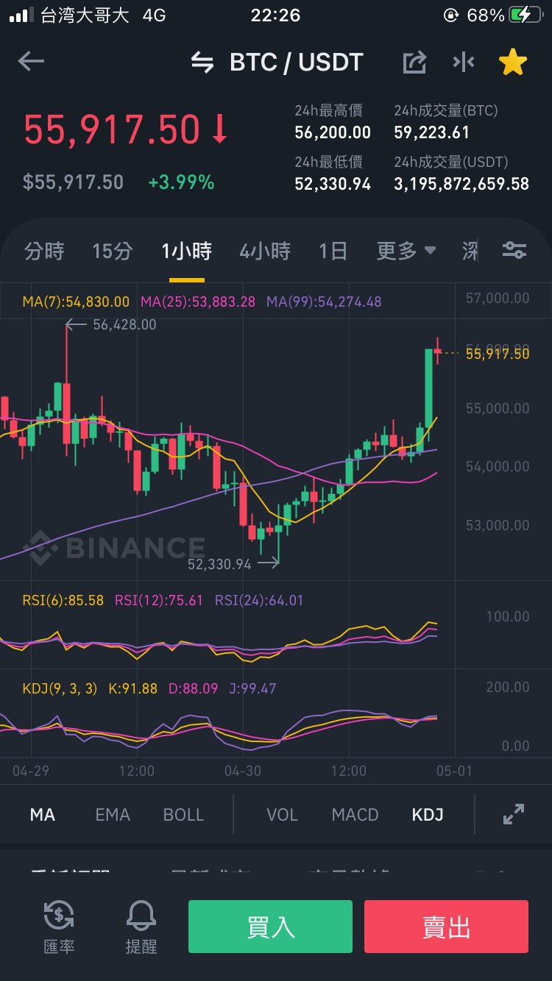552x981 pixels.
Task: Open the 匯率 exchange rate icon
Action: [x=59, y=927]
